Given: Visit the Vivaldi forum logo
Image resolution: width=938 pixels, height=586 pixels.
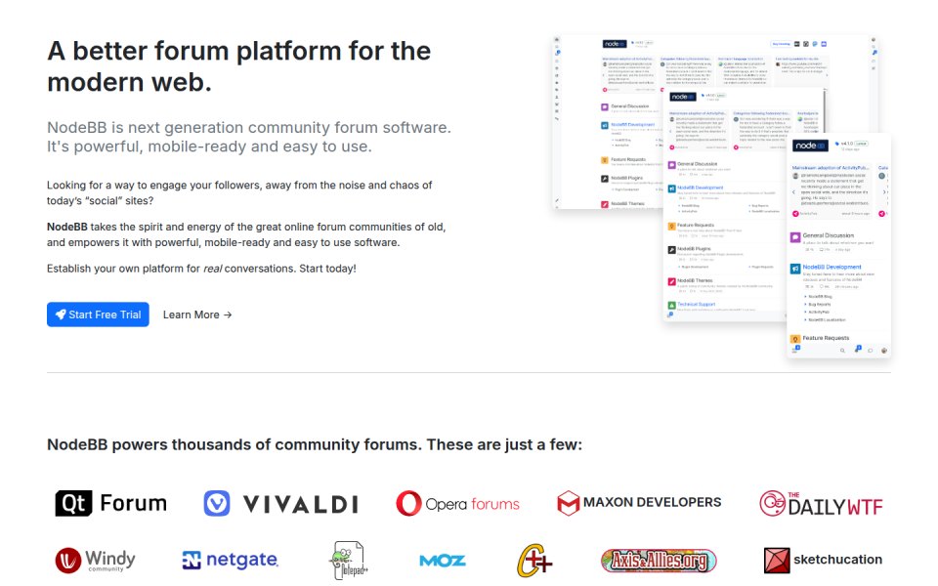Looking at the screenshot, I should (280, 504).
